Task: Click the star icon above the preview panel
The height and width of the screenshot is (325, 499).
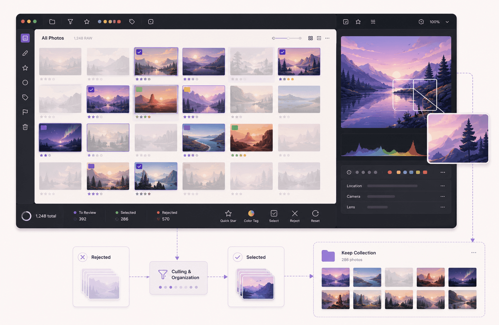Action: 358,22
